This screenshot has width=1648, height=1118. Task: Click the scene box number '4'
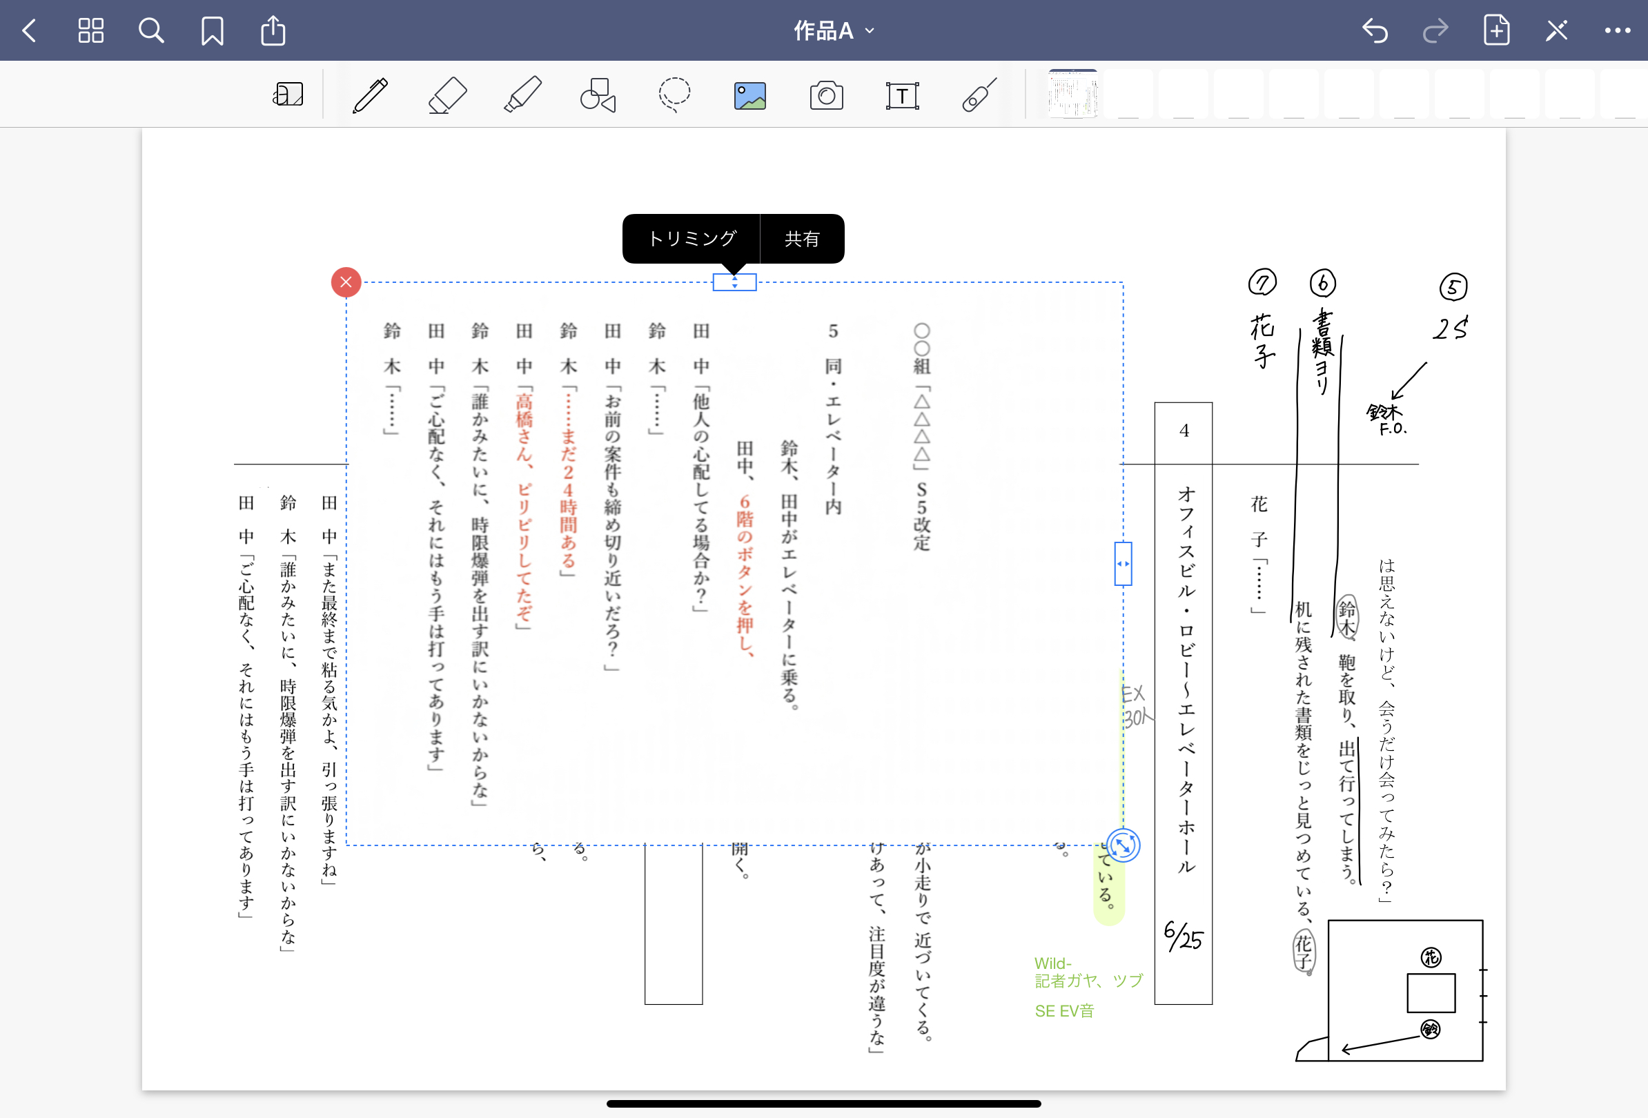coord(1184,431)
